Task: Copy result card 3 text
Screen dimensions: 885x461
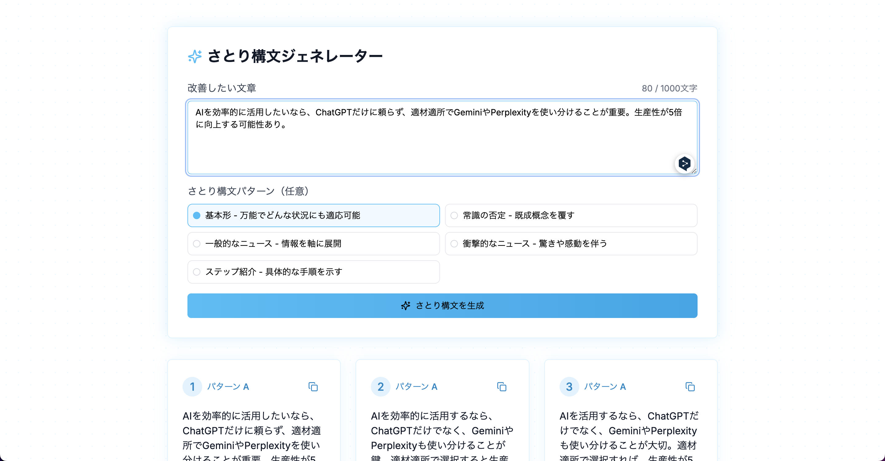Action: click(690, 387)
